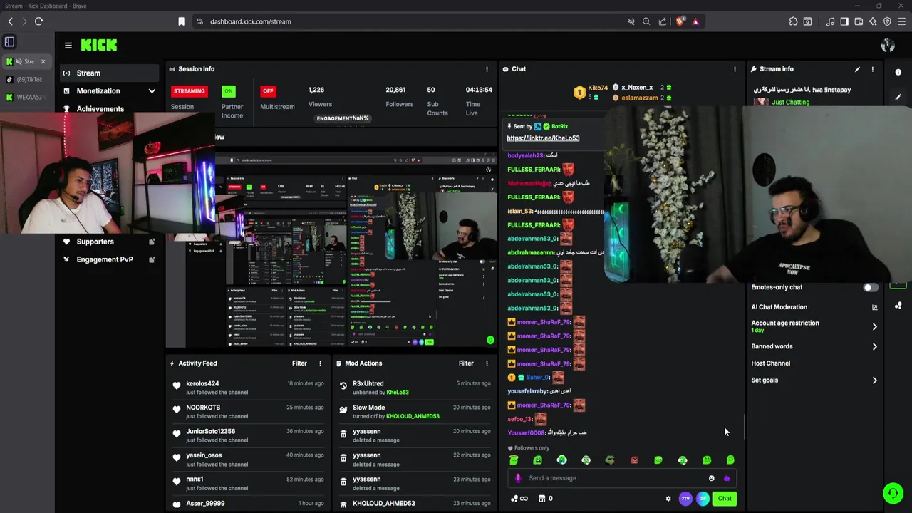The image size is (912, 513).
Task: Open chat settings gear icon
Action: (x=668, y=499)
